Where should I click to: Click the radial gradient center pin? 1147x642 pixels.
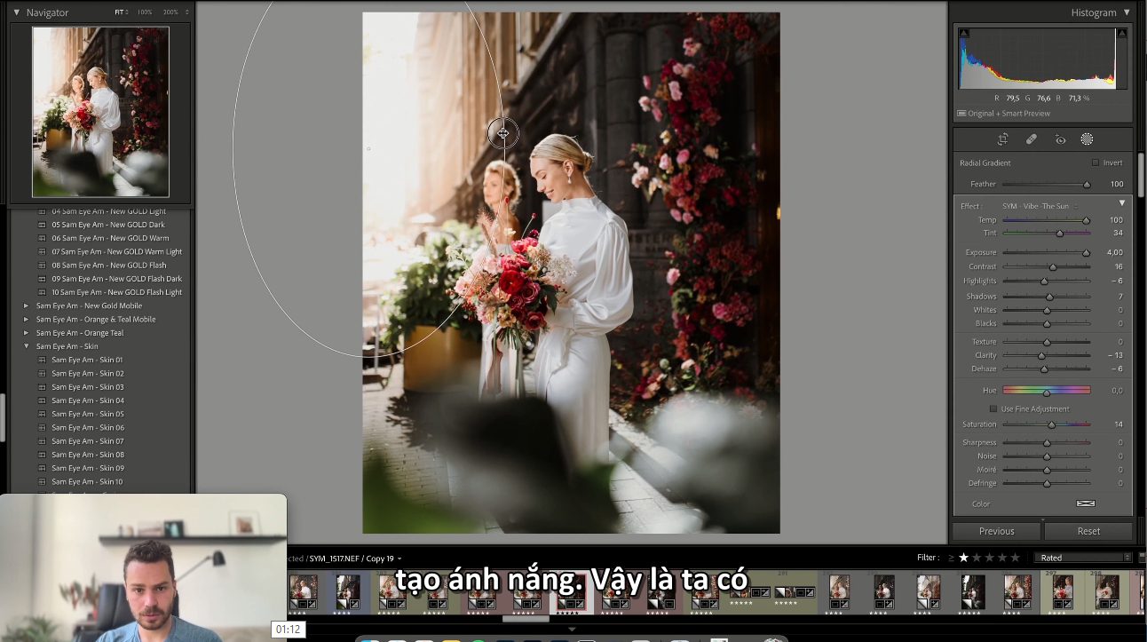click(502, 133)
